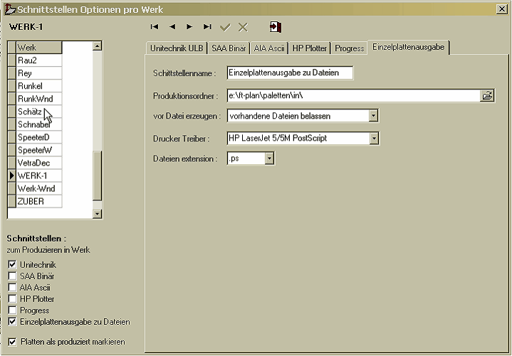
Task: Select RunkWnd in the Werk list
Action: [x=39, y=99]
